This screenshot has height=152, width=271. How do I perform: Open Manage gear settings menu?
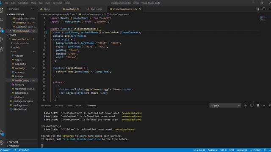tap(2, 143)
